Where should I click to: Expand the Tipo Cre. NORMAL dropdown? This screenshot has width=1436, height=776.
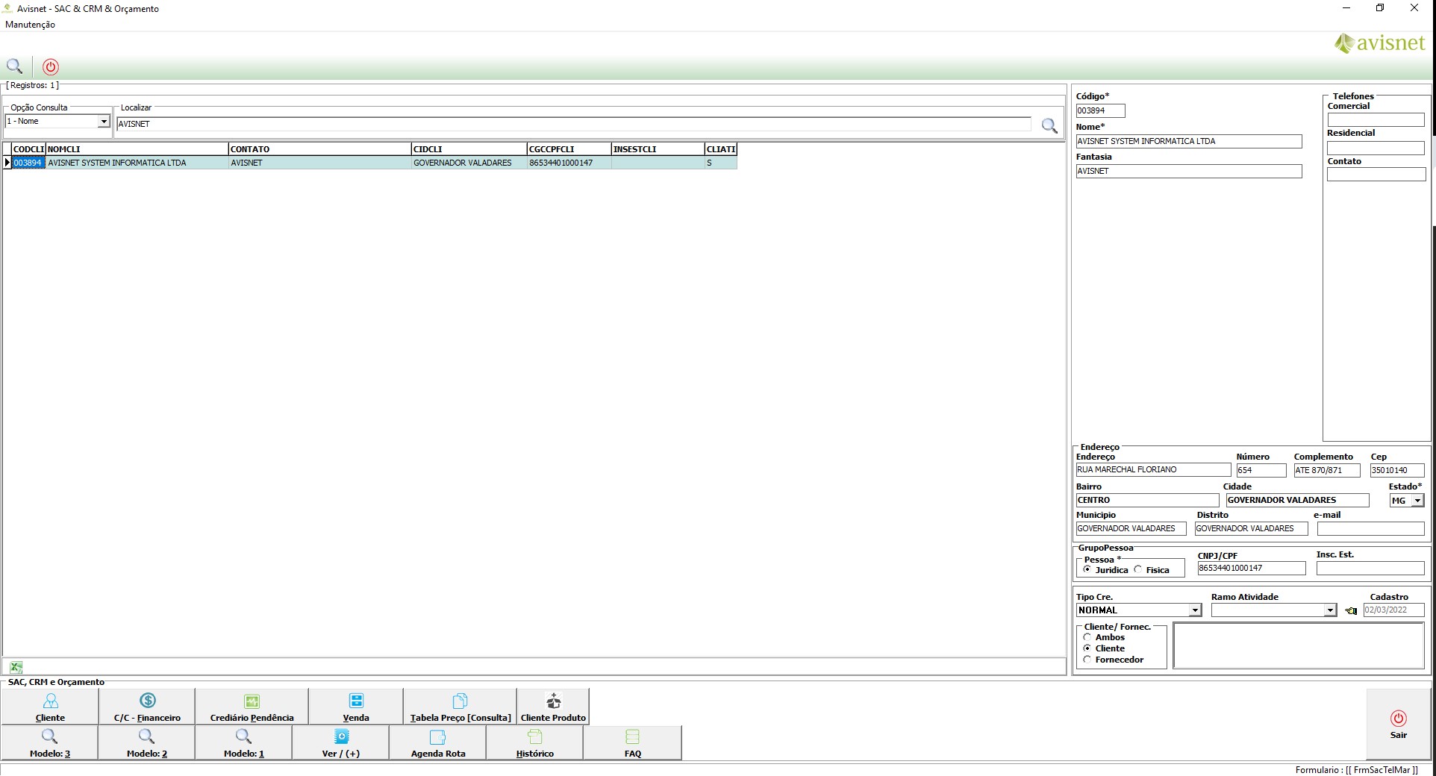[x=1194, y=610]
